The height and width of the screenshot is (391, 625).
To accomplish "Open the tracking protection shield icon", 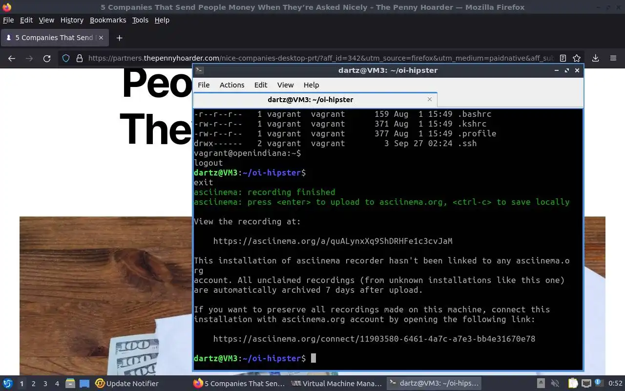I will tap(66, 58).
